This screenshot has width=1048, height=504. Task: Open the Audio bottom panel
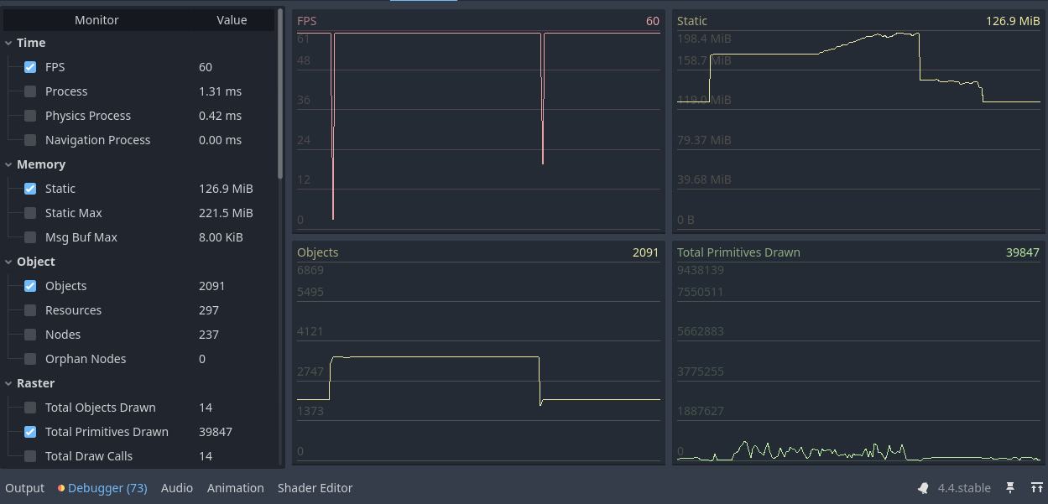coord(176,488)
